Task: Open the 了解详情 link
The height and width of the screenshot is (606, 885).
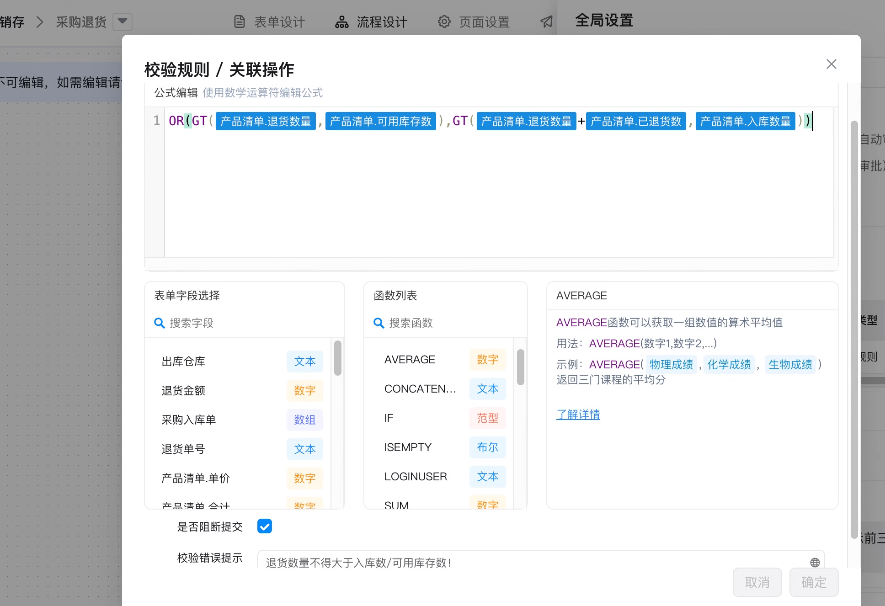Action: tap(578, 415)
